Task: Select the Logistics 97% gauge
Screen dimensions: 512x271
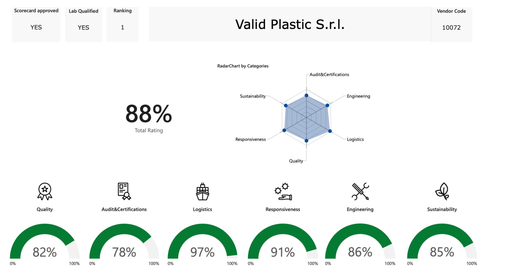Action: [203, 245]
